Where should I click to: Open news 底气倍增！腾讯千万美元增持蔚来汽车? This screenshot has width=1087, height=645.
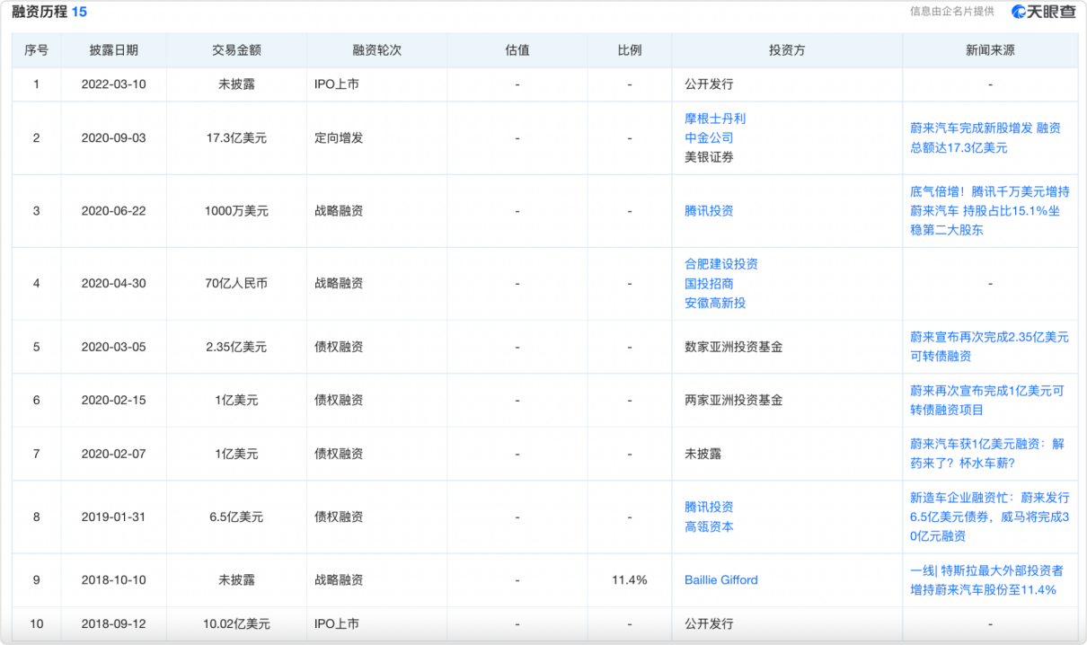pyautogui.click(x=990, y=211)
